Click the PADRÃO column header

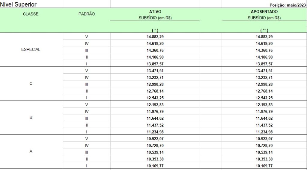(x=86, y=14)
